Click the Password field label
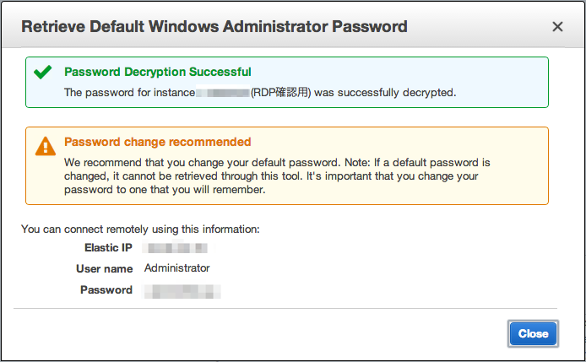586x362 pixels. point(106,290)
